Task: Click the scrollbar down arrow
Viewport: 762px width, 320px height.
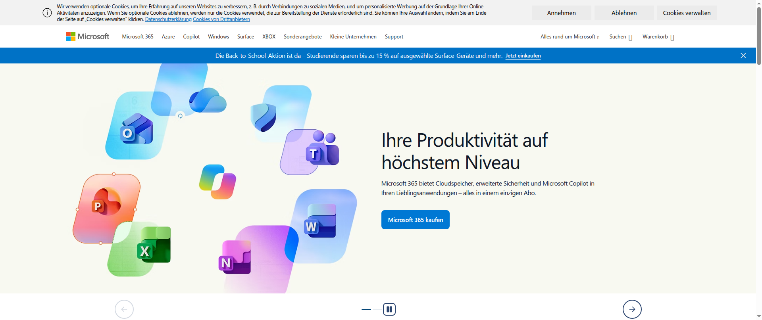Action: coord(759,316)
